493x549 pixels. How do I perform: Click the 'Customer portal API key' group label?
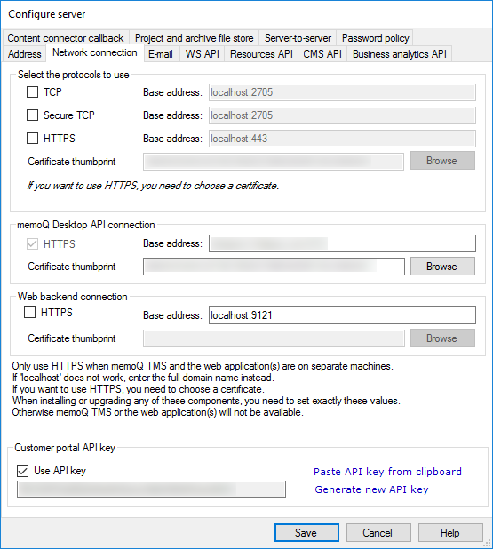[65, 448]
